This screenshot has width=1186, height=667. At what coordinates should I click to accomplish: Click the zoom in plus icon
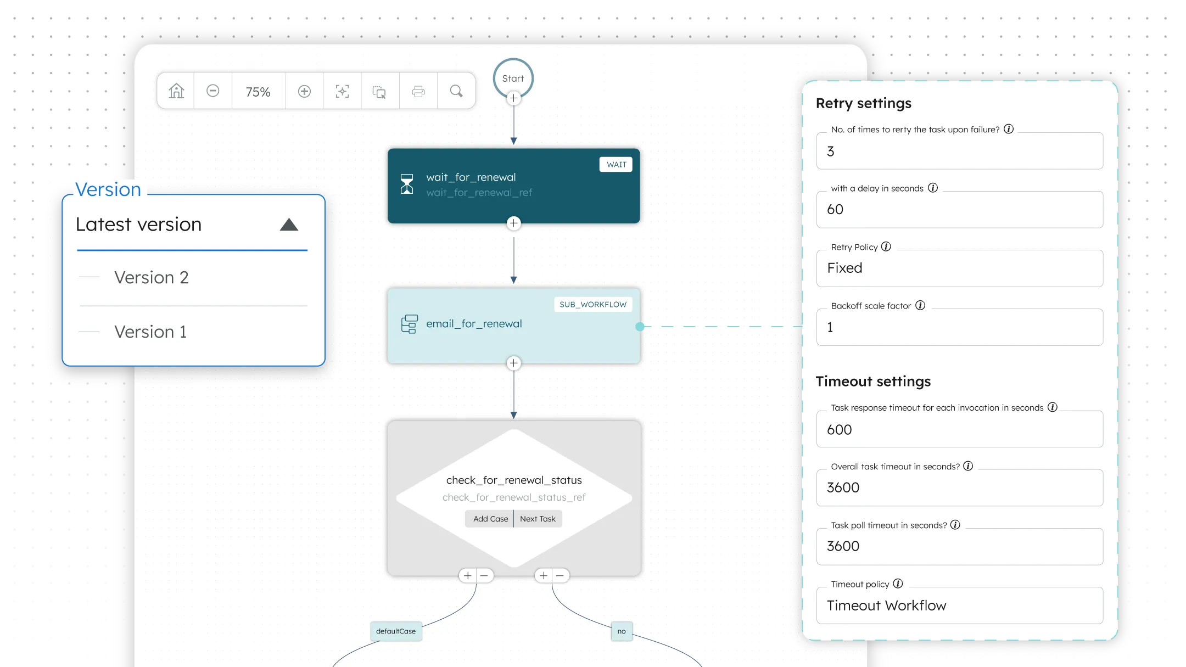(x=304, y=91)
